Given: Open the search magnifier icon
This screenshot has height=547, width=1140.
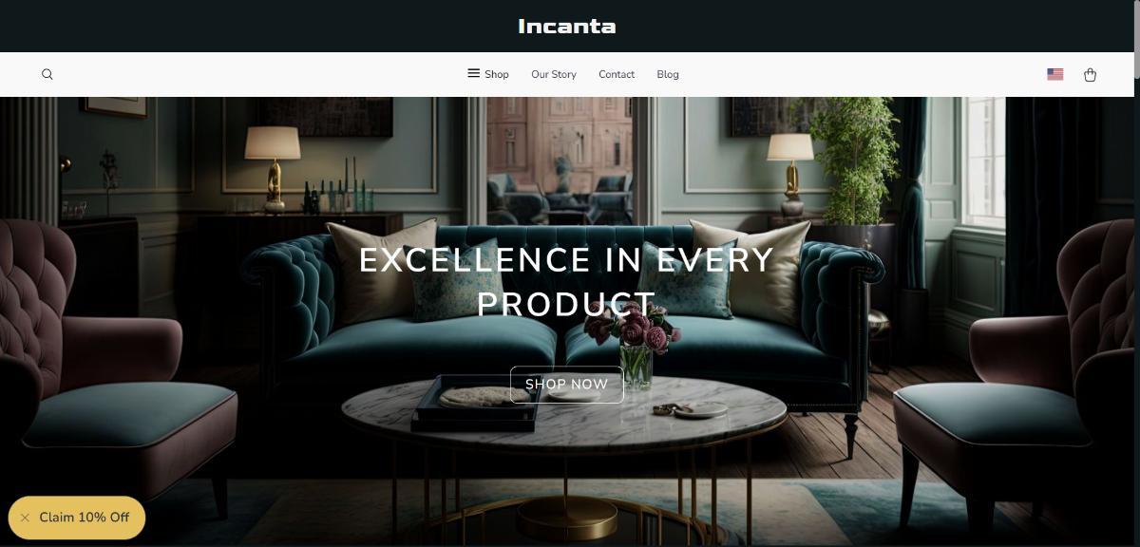Looking at the screenshot, I should pyautogui.click(x=47, y=74).
